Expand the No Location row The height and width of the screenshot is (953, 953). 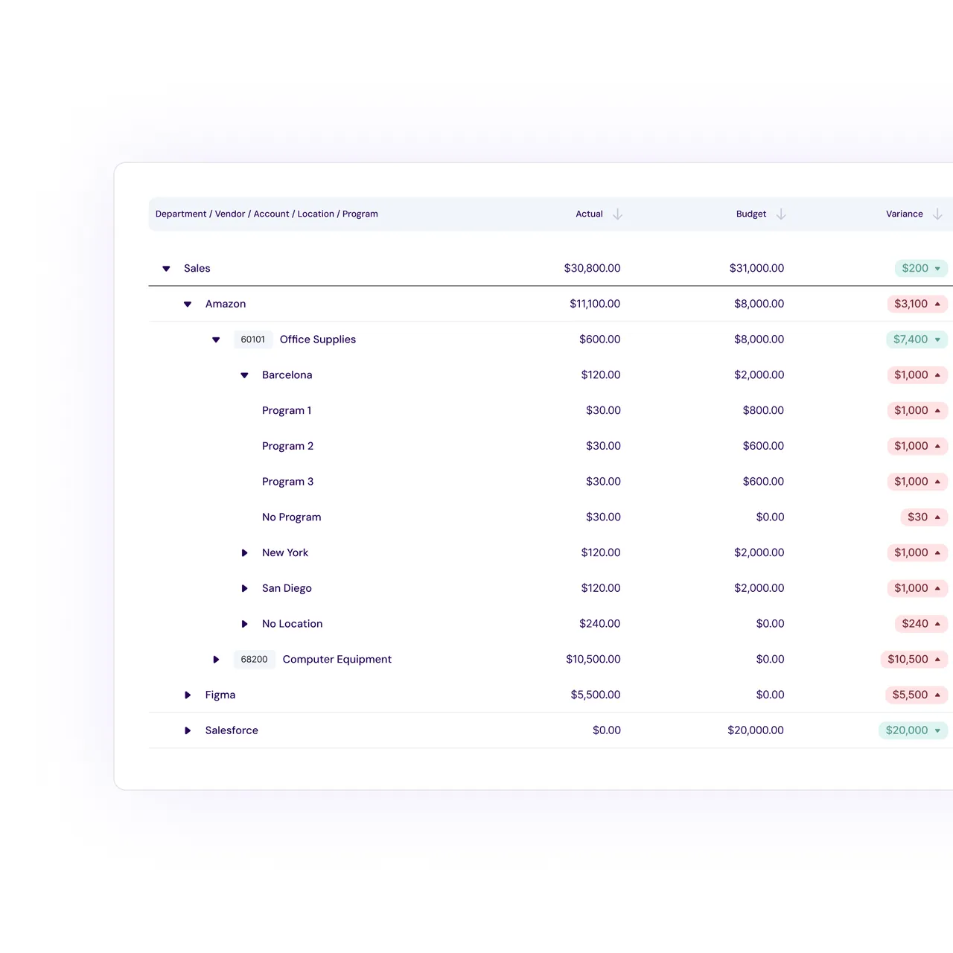click(x=244, y=624)
